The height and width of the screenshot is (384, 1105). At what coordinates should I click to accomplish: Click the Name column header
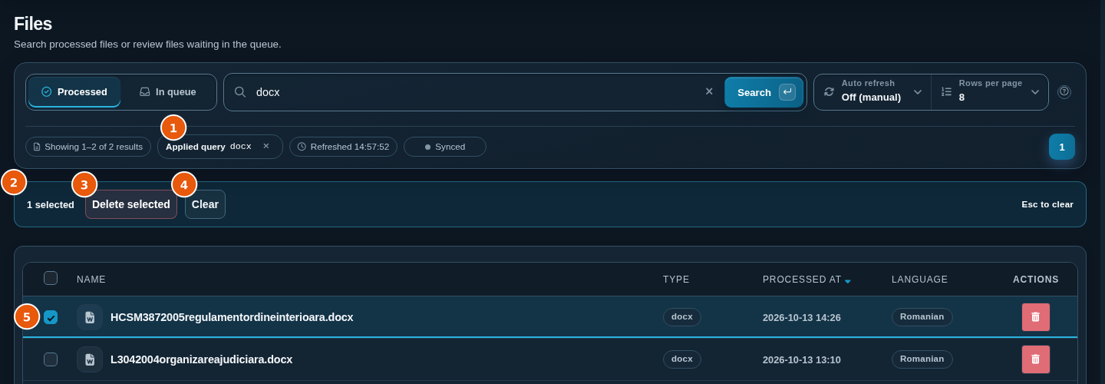click(x=91, y=280)
